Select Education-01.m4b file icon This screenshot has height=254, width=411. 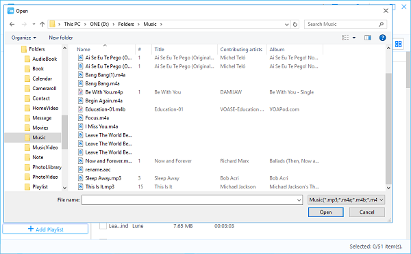[x=80, y=109]
